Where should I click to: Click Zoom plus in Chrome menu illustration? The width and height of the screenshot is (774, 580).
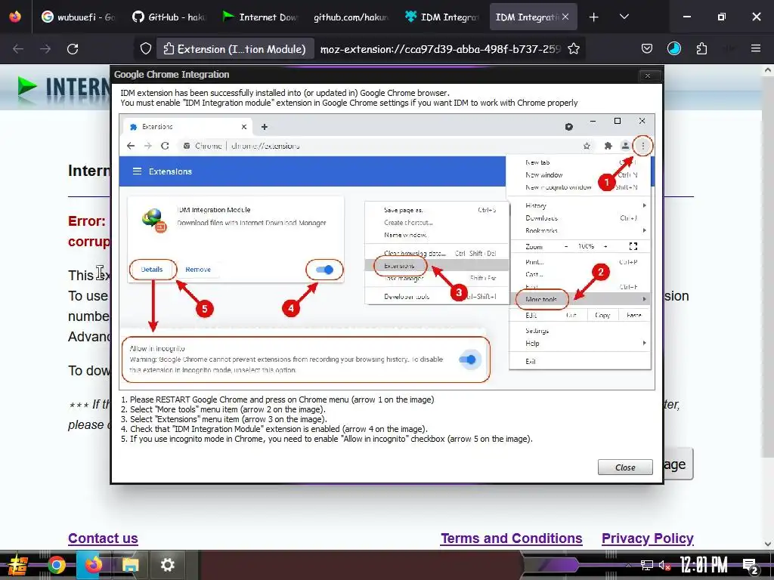(x=605, y=246)
